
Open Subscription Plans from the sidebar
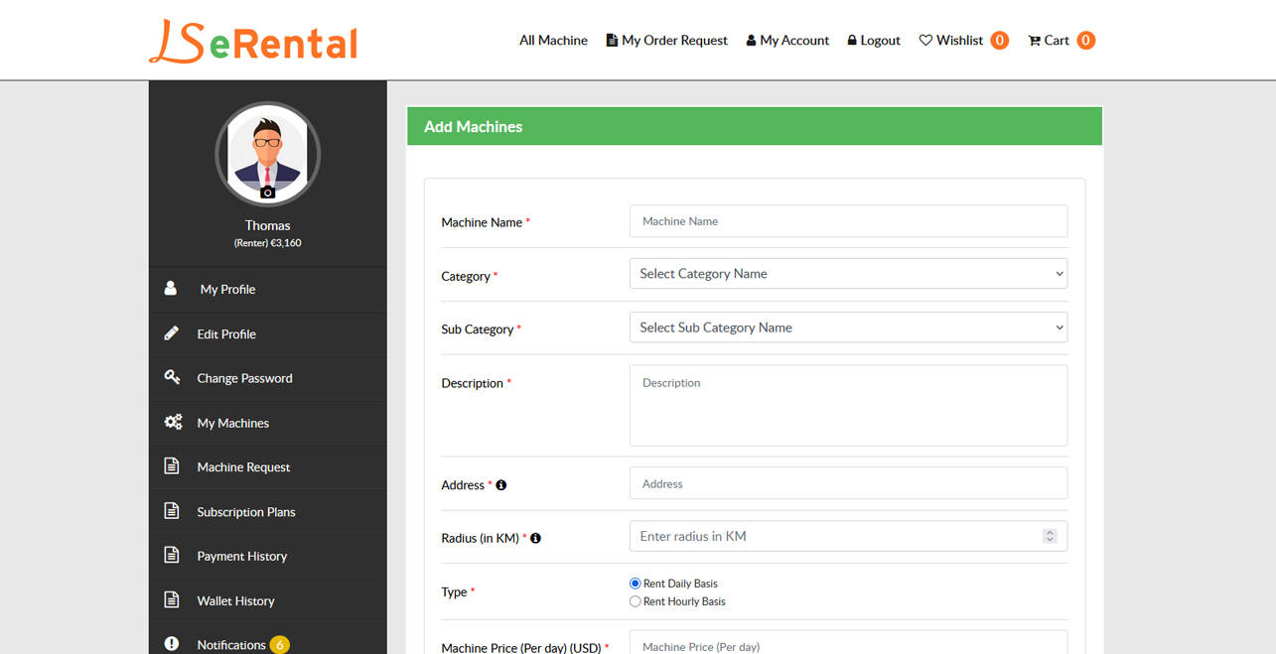click(245, 512)
